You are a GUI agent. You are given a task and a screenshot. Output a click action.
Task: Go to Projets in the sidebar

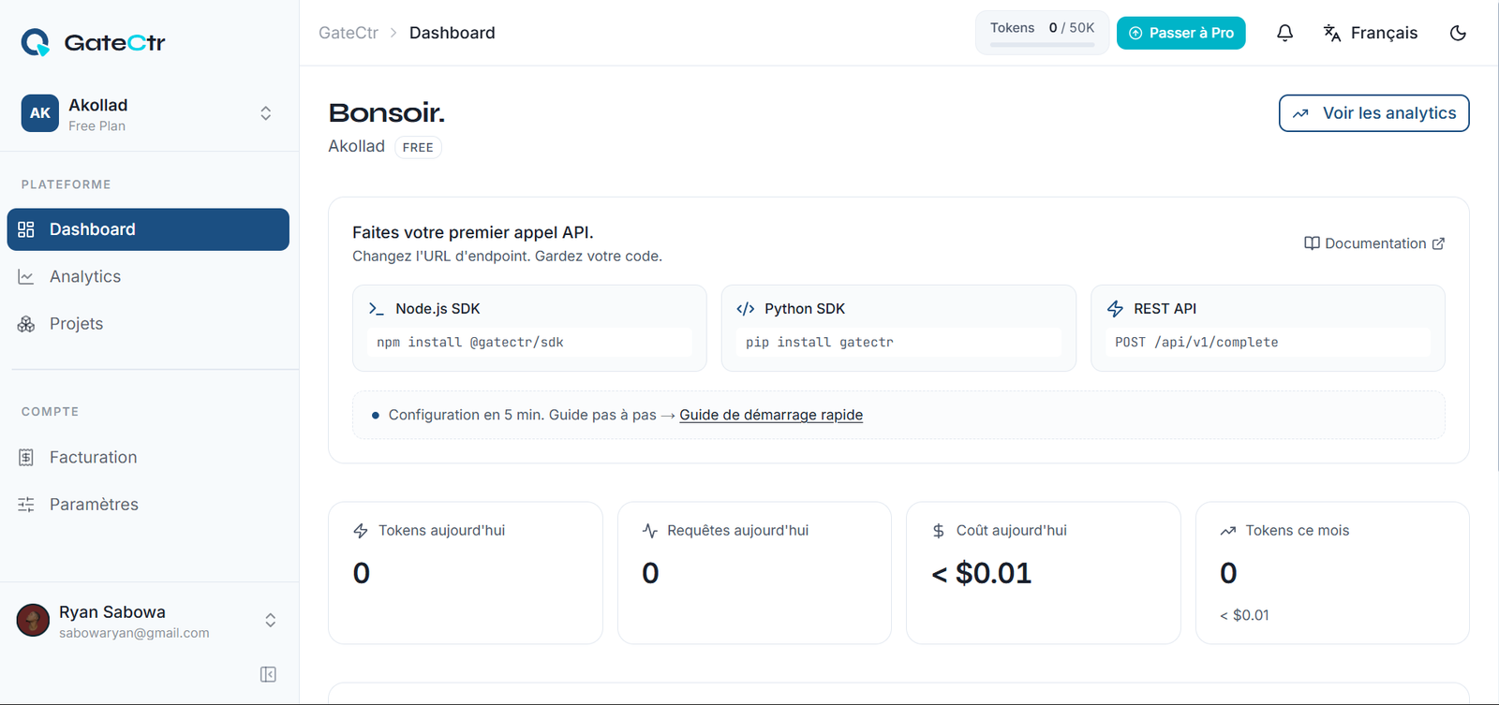pyautogui.click(x=77, y=324)
